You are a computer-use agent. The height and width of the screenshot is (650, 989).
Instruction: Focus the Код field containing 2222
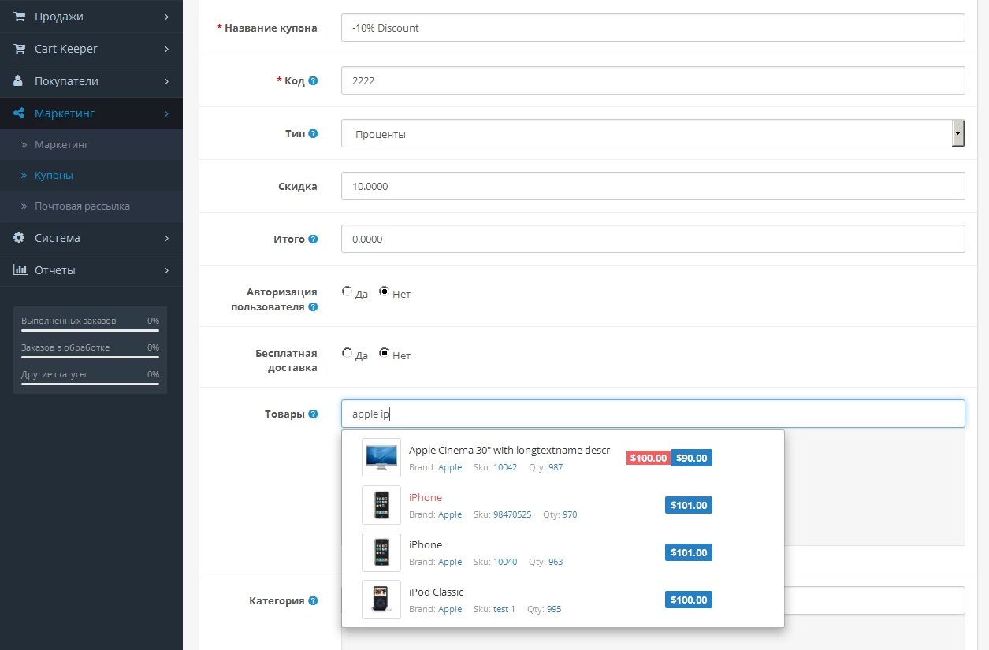click(x=653, y=80)
